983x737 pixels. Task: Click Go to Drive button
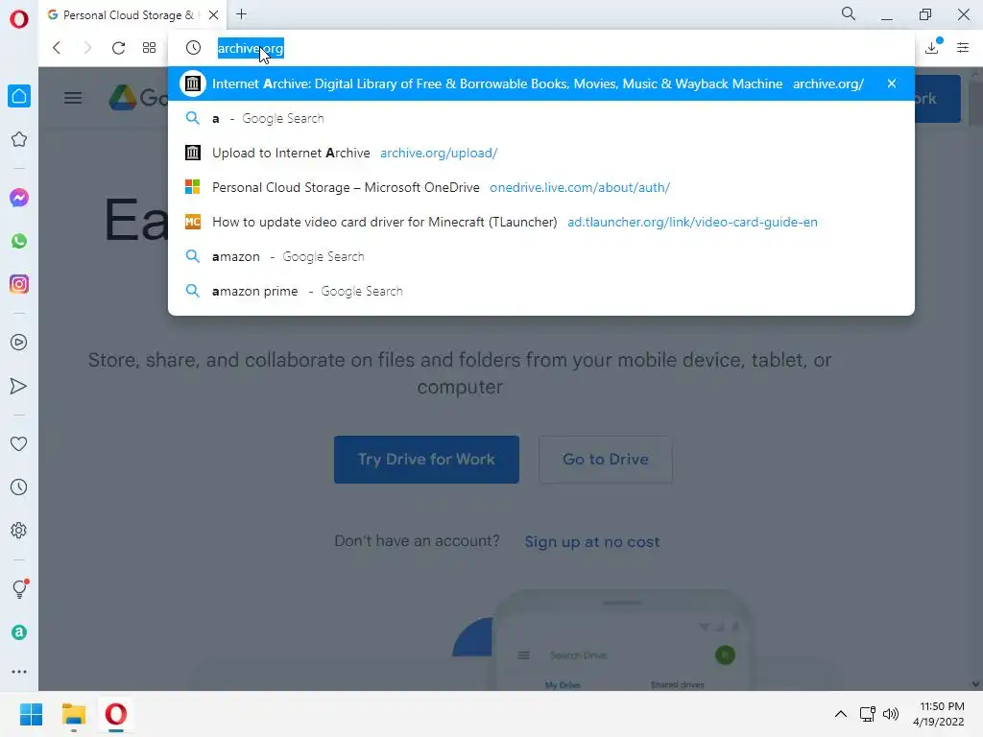coord(606,460)
